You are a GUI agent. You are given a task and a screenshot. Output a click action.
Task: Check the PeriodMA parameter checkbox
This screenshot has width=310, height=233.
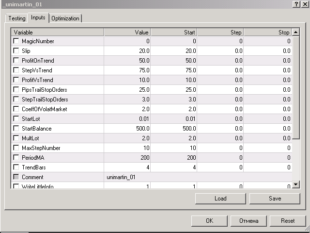click(x=16, y=158)
